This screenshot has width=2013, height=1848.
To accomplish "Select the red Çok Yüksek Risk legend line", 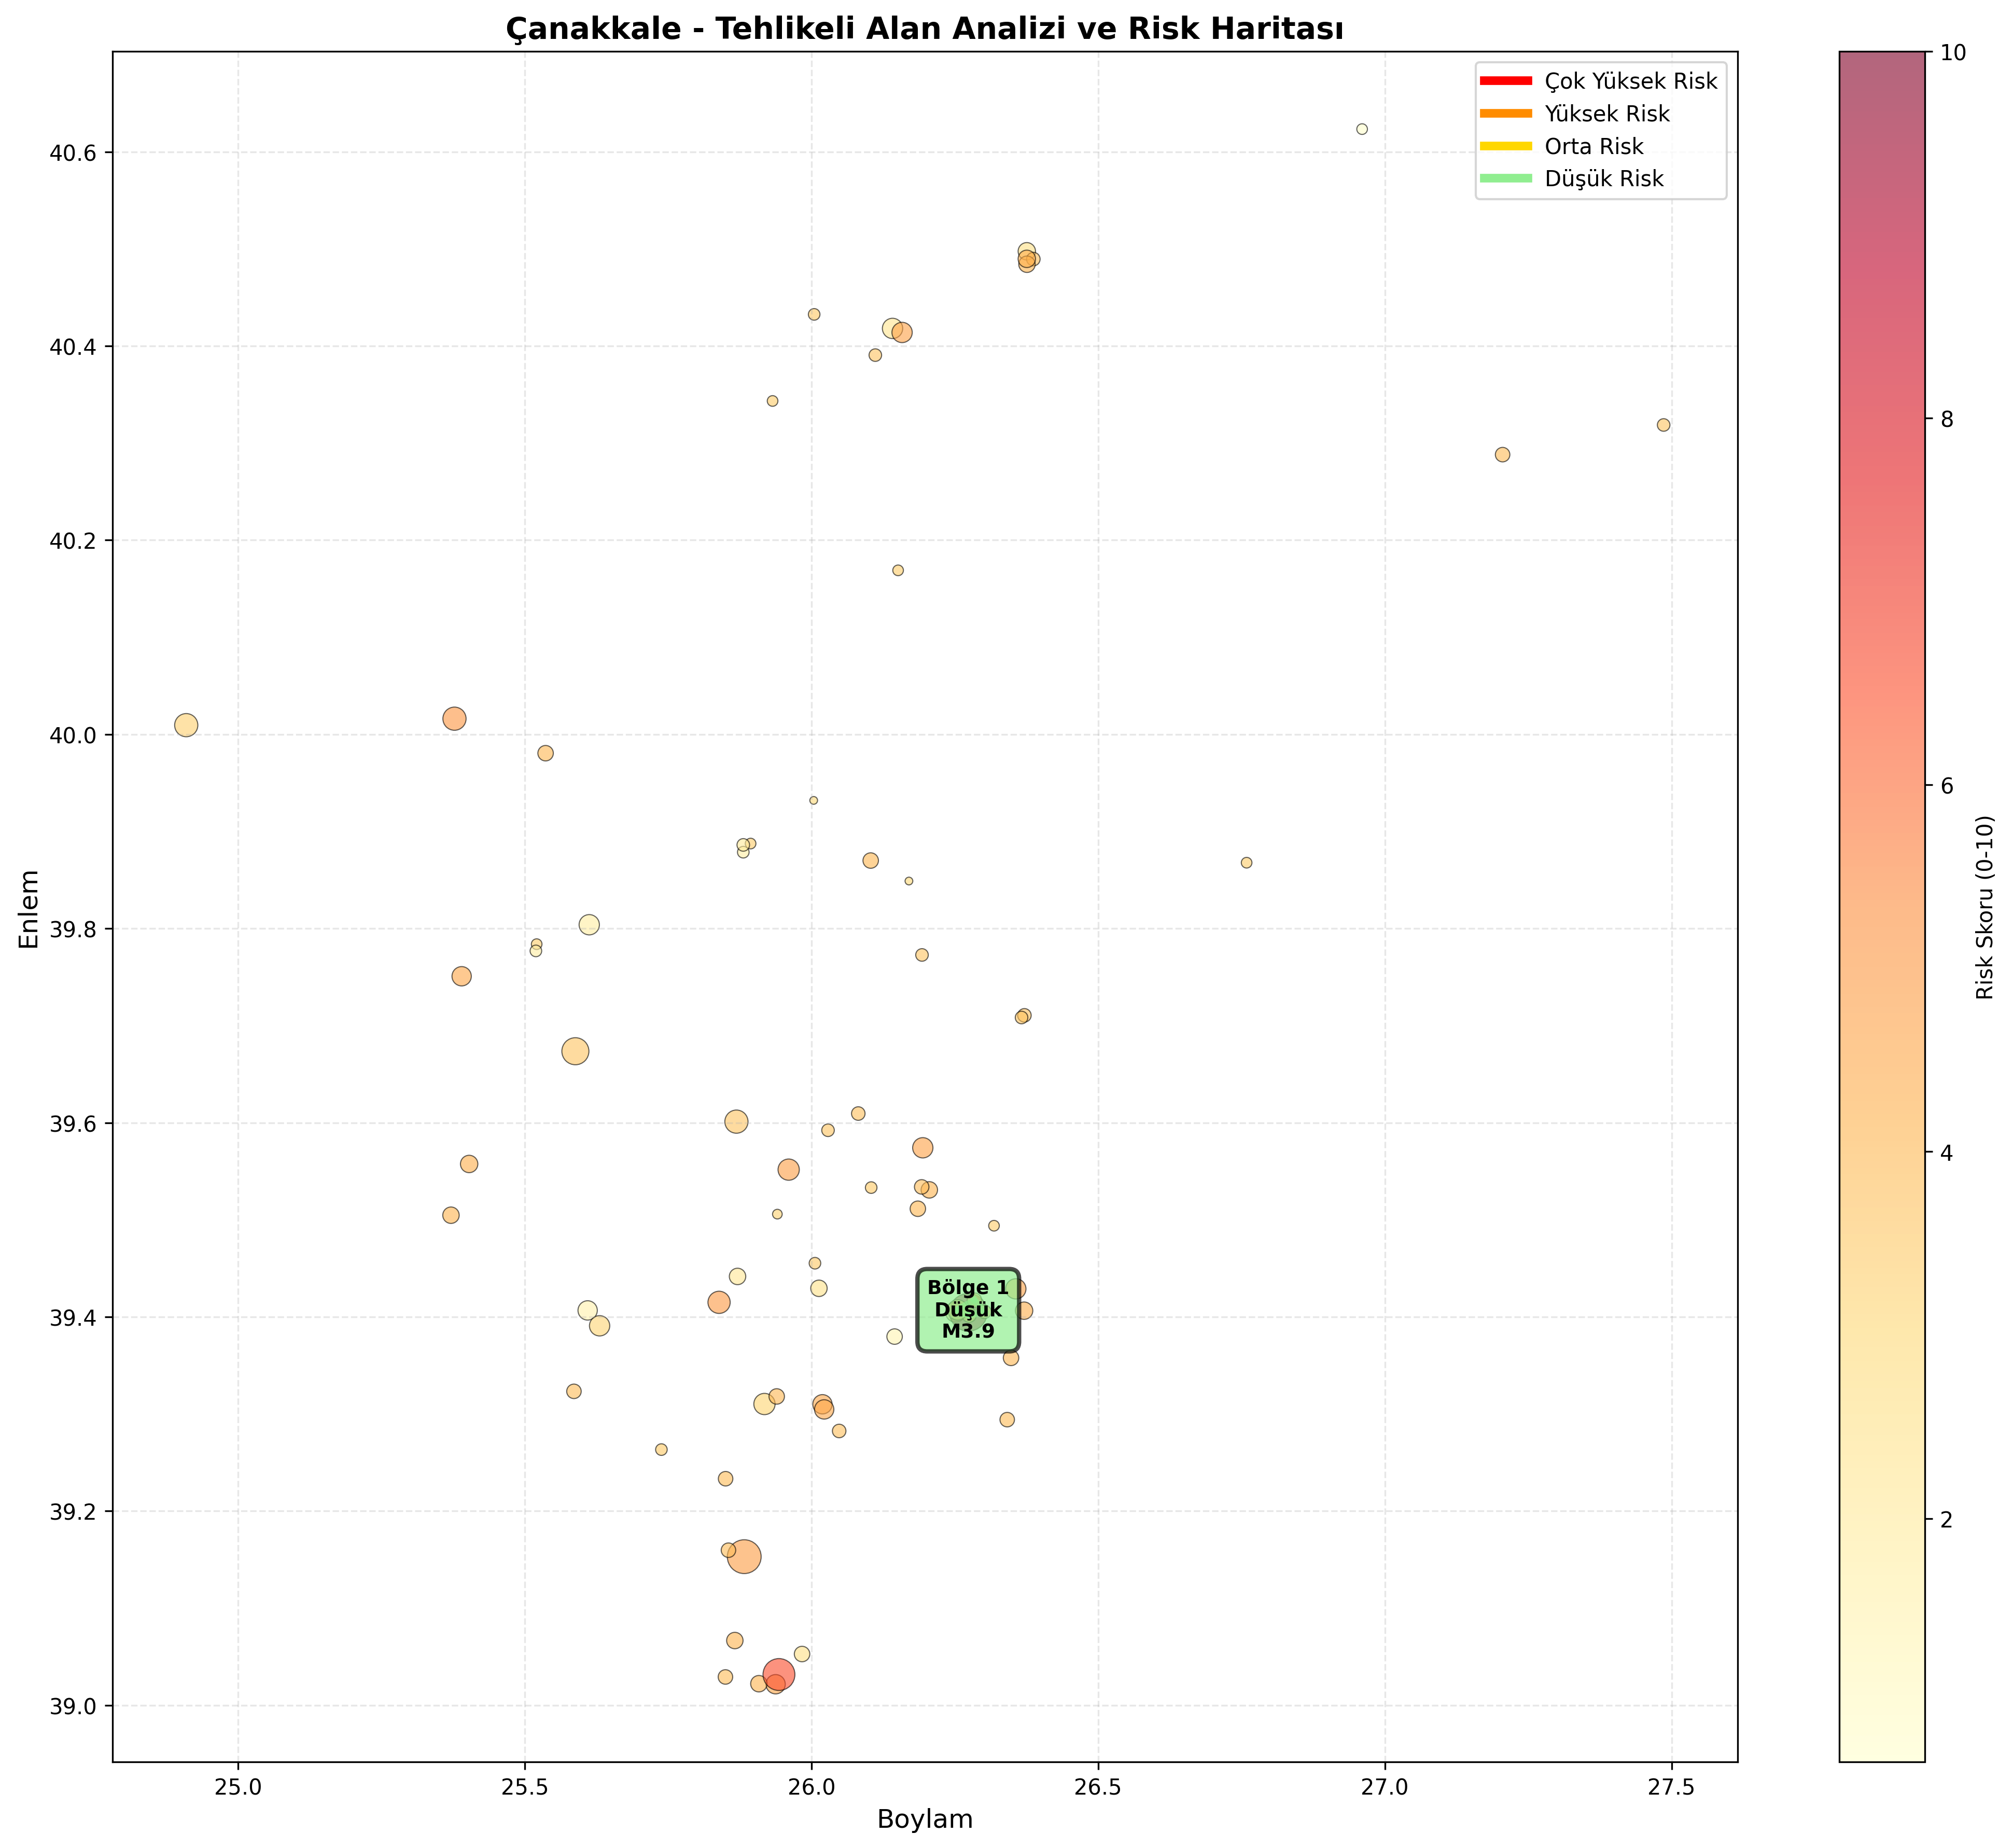I will [1505, 81].
